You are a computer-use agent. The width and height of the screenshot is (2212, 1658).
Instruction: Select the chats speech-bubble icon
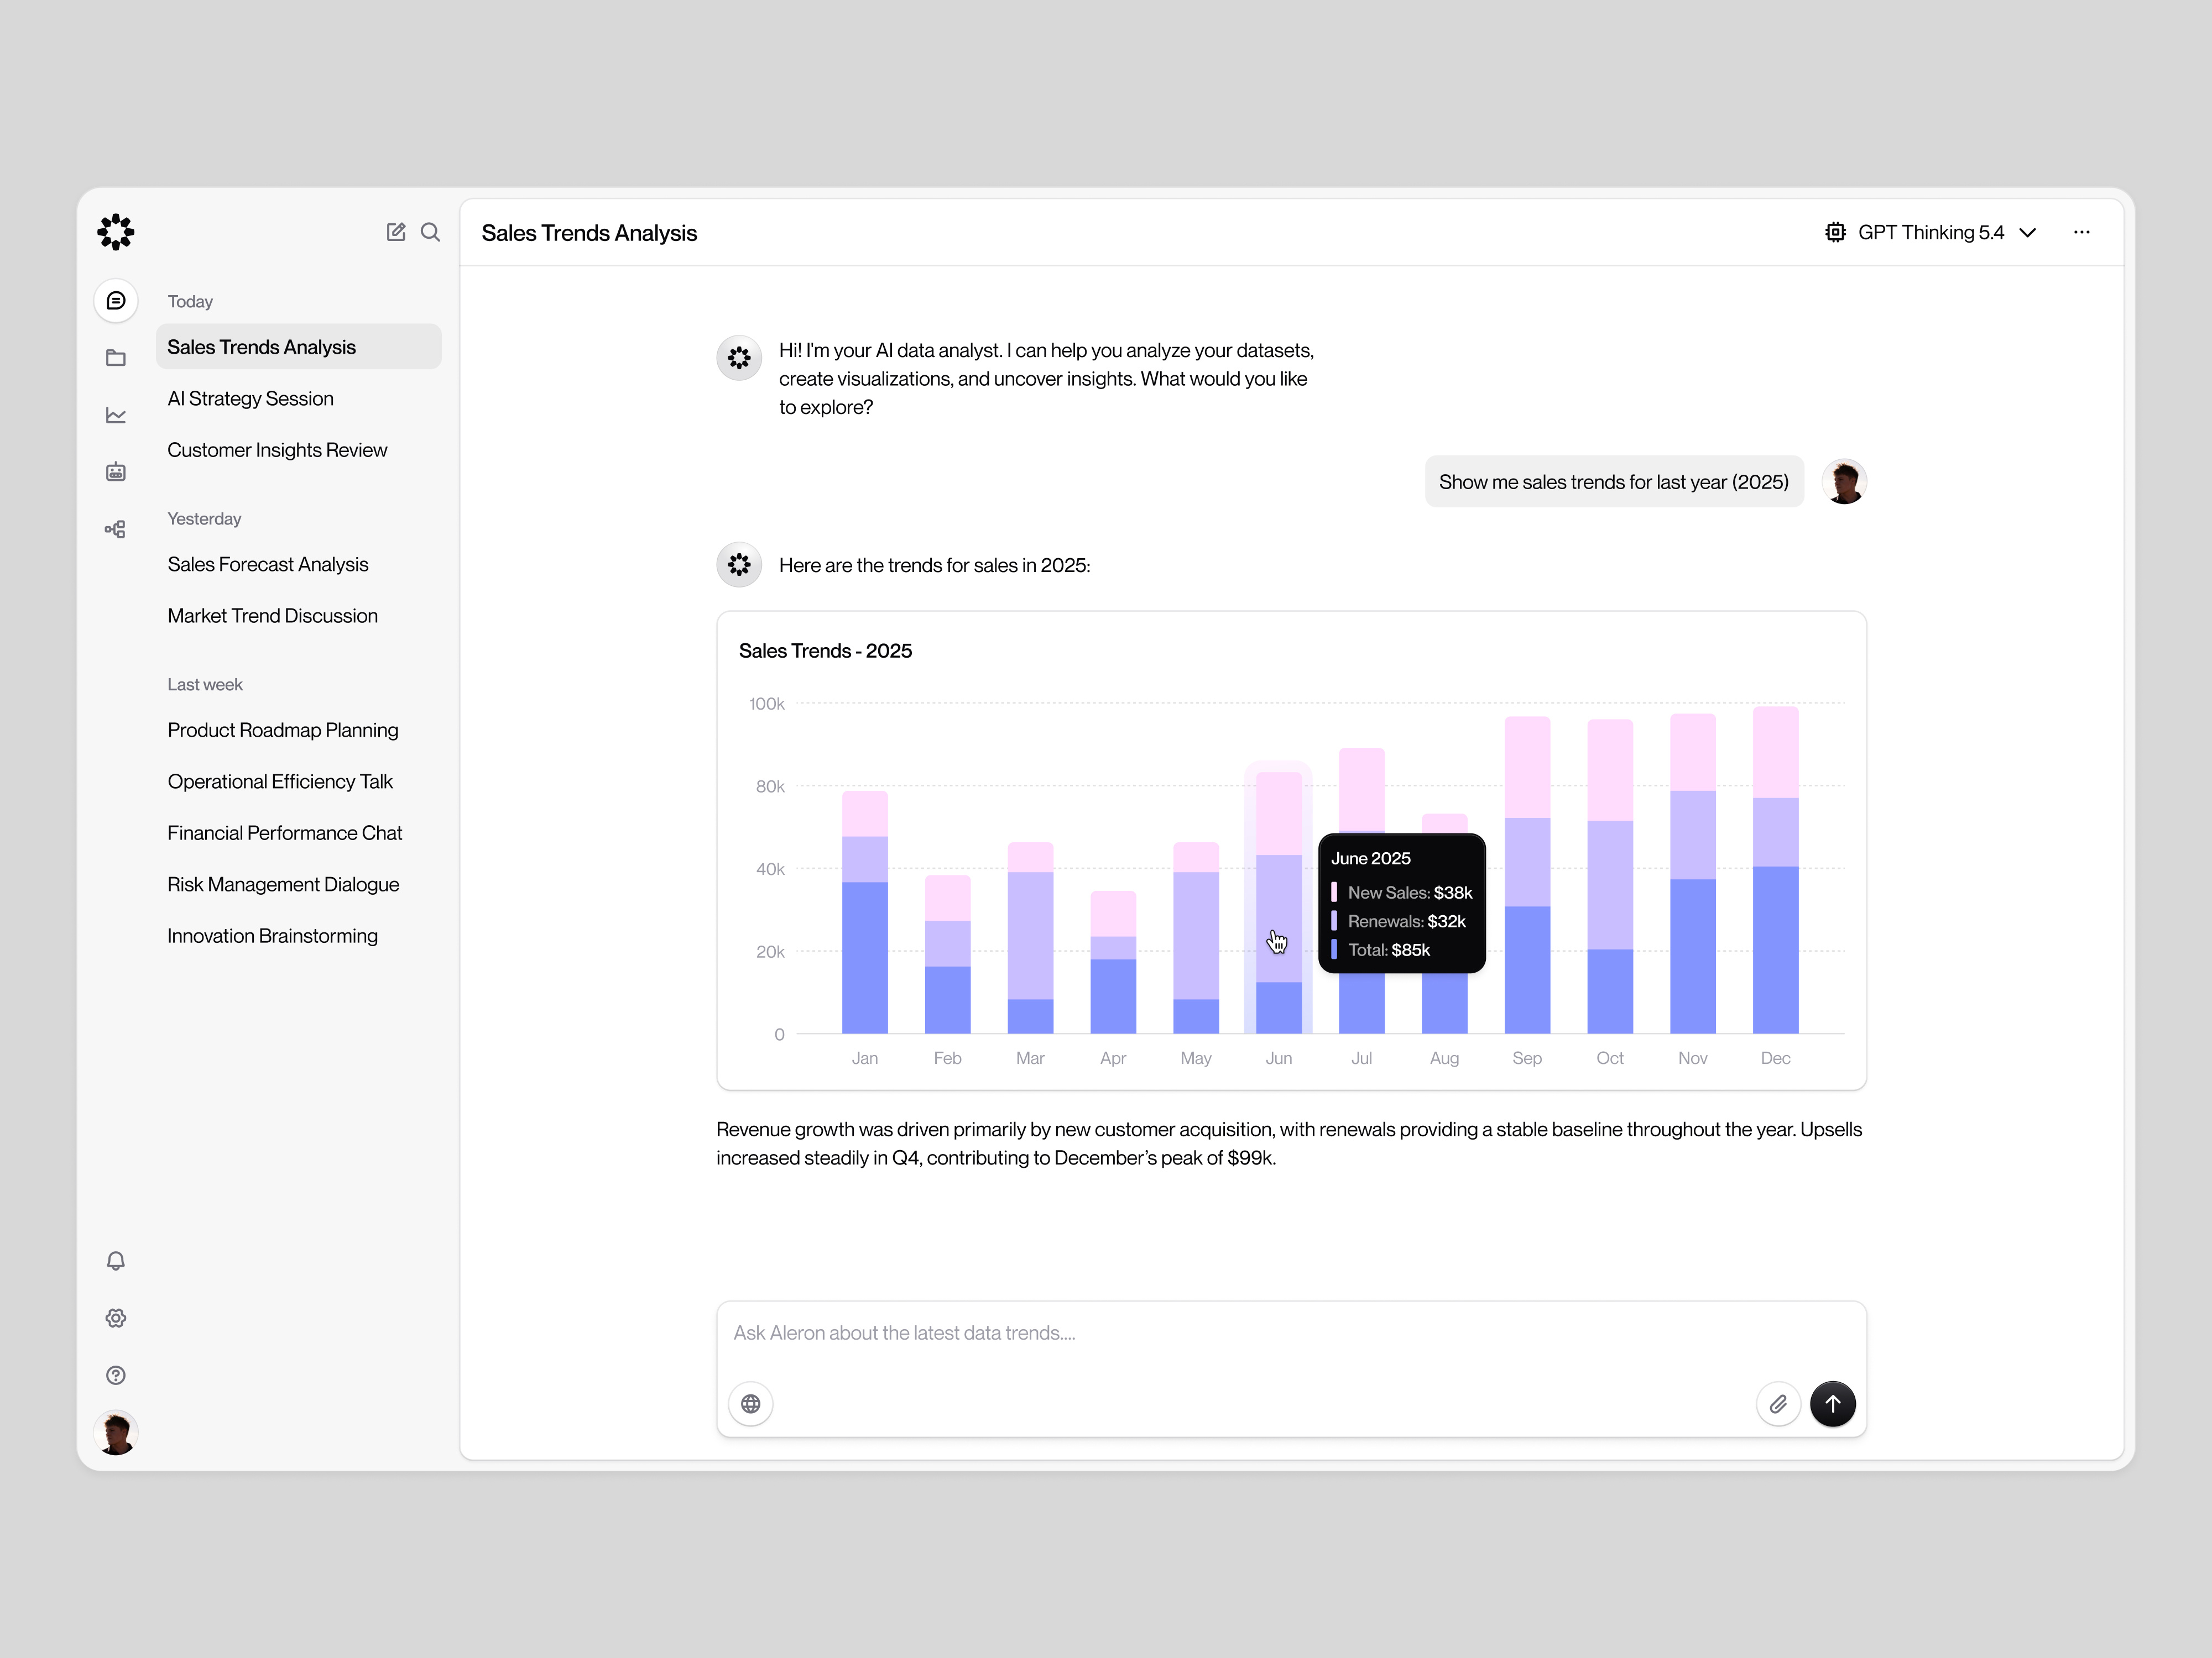[x=116, y=300]
